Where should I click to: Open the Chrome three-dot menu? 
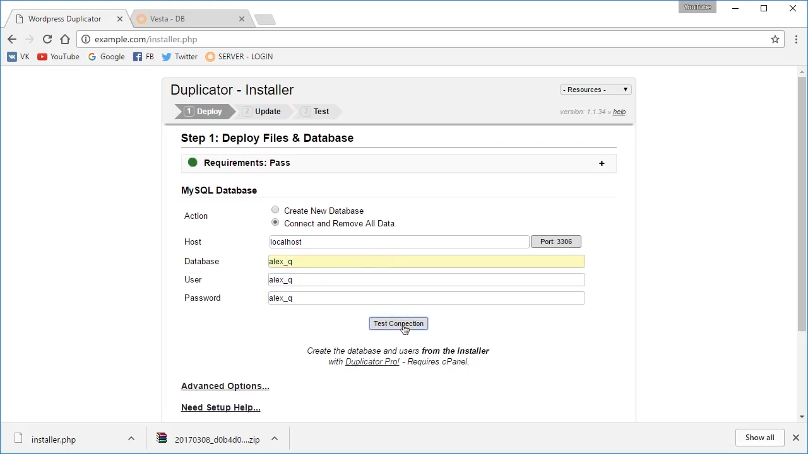tap(796, 39)
